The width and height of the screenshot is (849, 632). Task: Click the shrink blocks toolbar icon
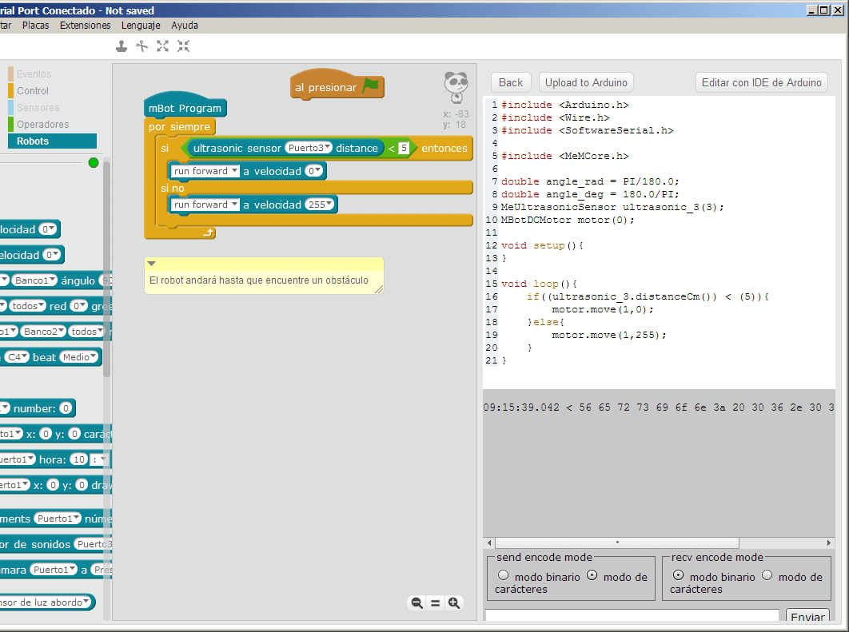tap(183, 46)
